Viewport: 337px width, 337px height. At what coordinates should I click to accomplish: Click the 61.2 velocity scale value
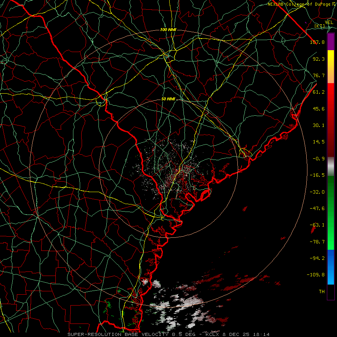(x=319, y=92)
